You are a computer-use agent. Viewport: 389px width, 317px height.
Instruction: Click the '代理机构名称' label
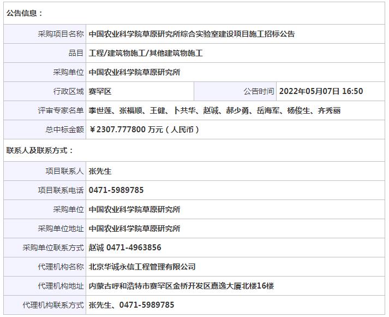pyautogui.click(x=61, y=267)
